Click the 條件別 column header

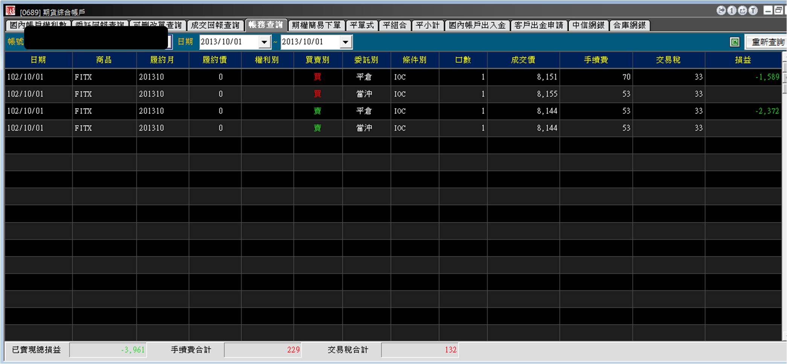[x=415, y=60]
